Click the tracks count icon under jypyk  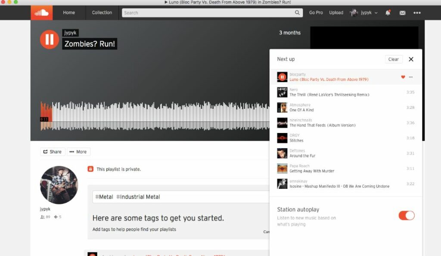pyautogui.click(x=56, y=217)
